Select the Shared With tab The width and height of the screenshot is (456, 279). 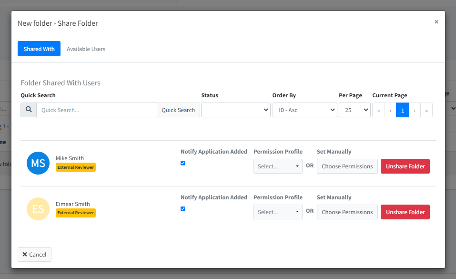coord(39,49)
